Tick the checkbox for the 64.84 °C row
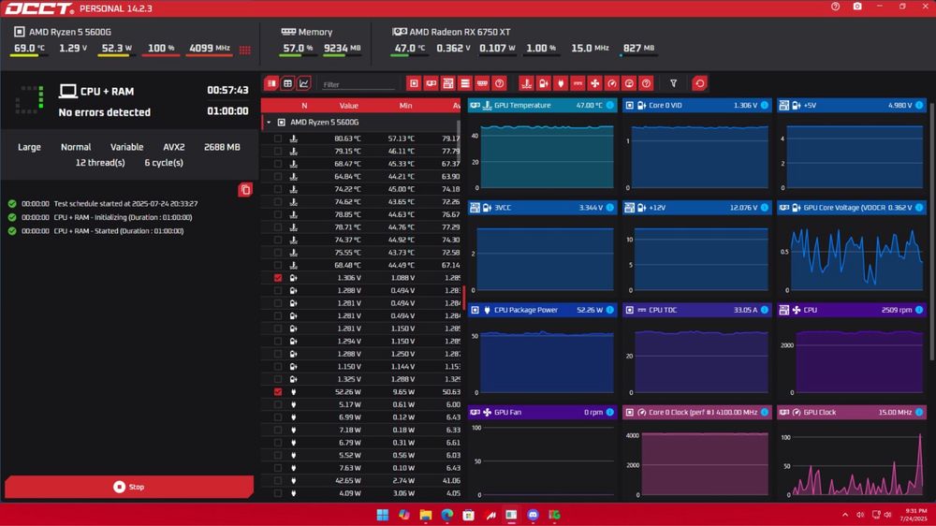The width and height of the screenshot is (936, 526). [x=278, y=177]
